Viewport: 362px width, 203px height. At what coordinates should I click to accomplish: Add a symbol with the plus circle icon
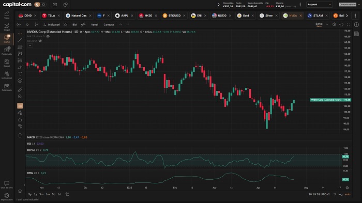pyautogui.click(x=19, y=24)
